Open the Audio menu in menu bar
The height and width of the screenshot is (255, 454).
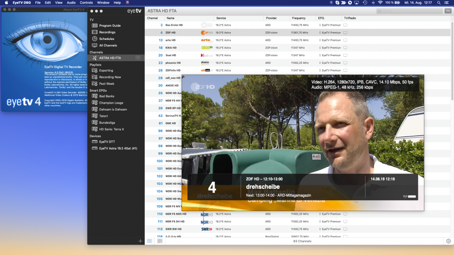(71, 3)
